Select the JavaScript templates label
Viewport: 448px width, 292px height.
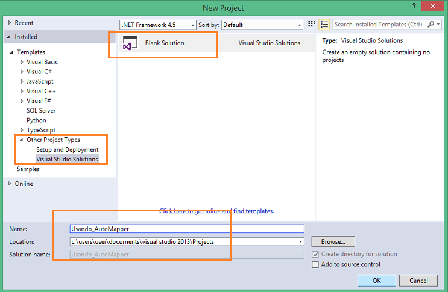pyautogui.click(x=40, y=81)
